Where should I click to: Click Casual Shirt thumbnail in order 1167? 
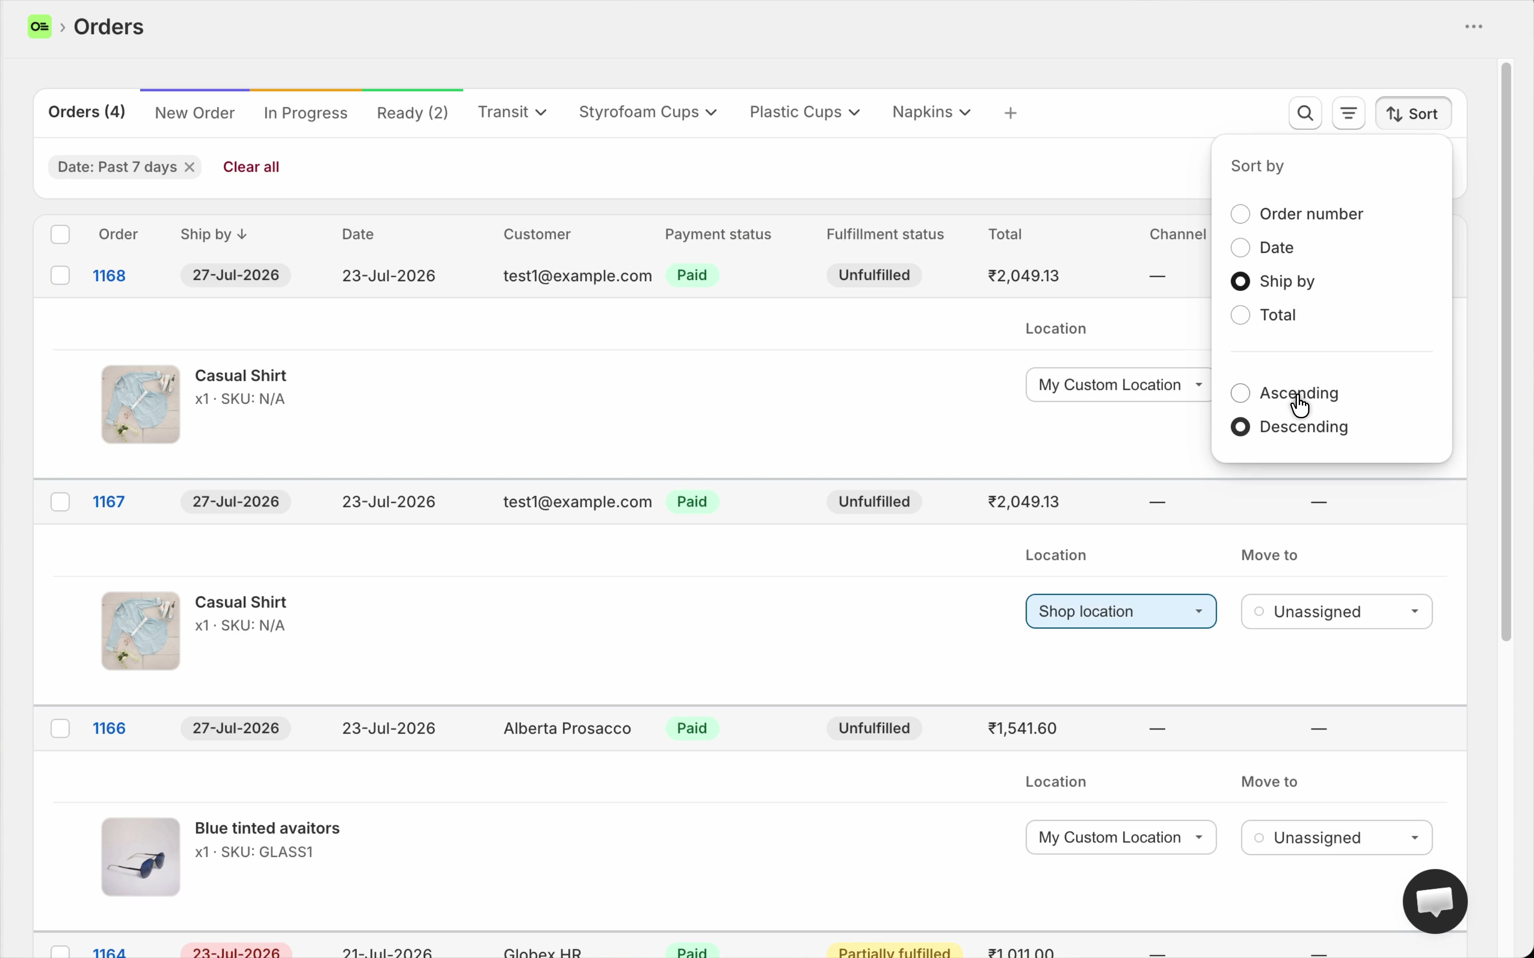(141, 631)
